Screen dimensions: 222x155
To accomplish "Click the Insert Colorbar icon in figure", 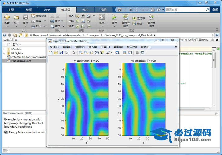I will click(125, 53).
